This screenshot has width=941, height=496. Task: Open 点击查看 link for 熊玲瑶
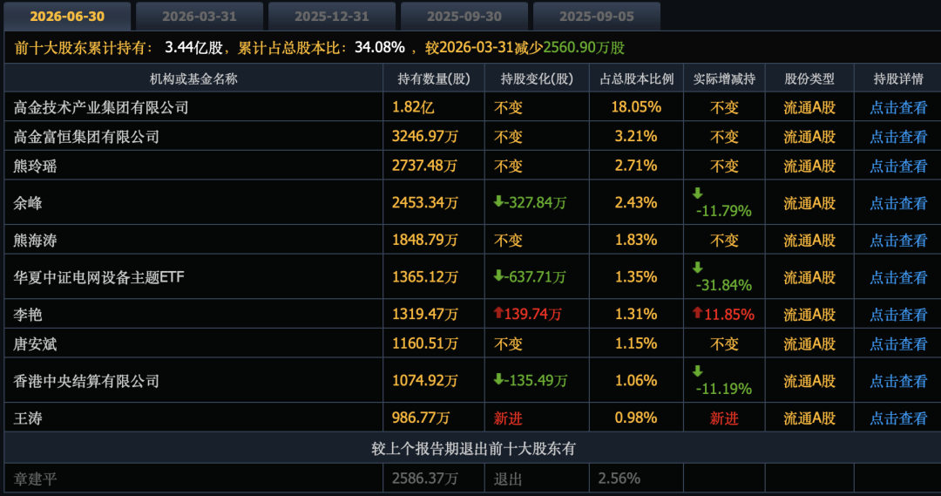pyautogui.click(x=898, y=166)
